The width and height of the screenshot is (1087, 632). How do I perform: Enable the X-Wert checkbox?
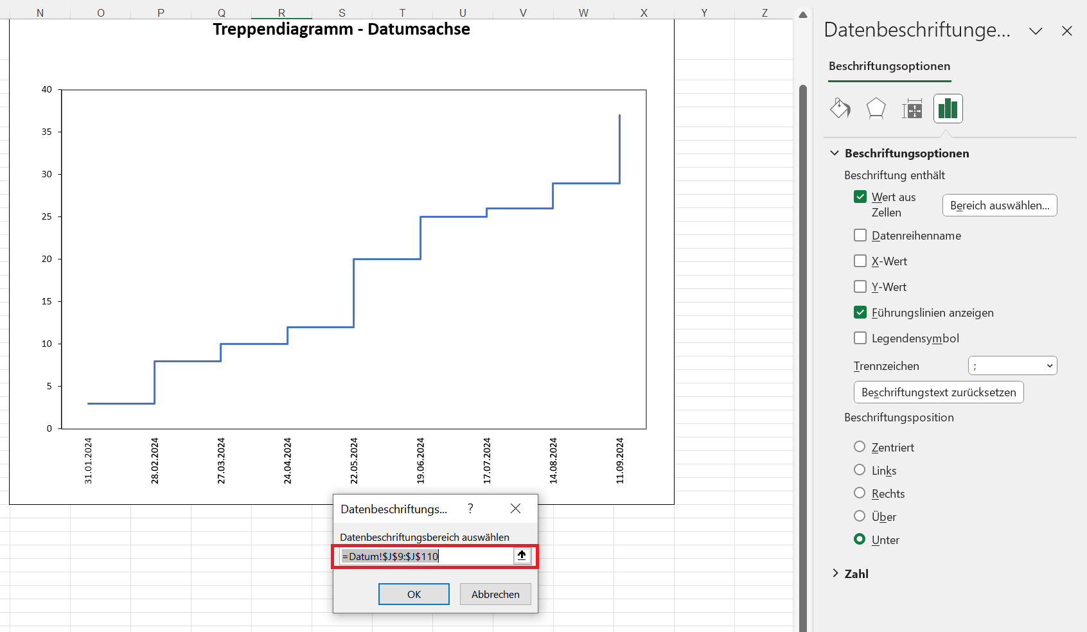coord(860,261)
